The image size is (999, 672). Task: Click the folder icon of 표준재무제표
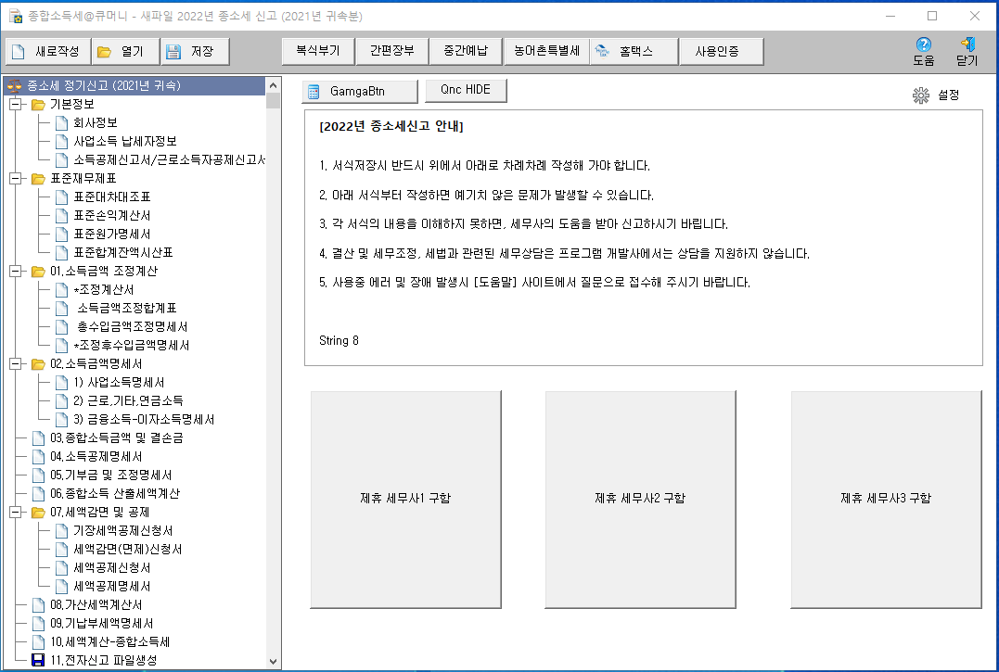38,179
